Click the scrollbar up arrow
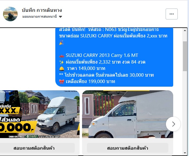Screen dimensions: 189x156 coord(185,30)
